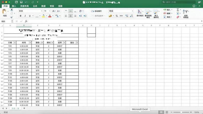Open the 老师 column filter dropdown

point(64,43)
